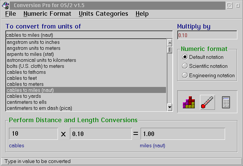Click the list scroll down arrow

(x=170, y=107)
